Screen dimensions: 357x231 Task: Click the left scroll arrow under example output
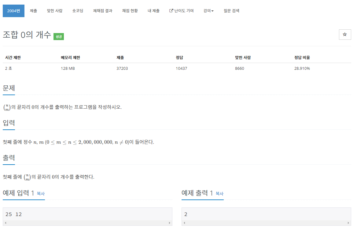point(184,223)
